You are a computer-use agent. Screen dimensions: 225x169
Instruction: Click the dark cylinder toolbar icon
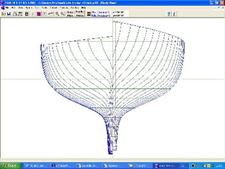click(x=27, y=14)
